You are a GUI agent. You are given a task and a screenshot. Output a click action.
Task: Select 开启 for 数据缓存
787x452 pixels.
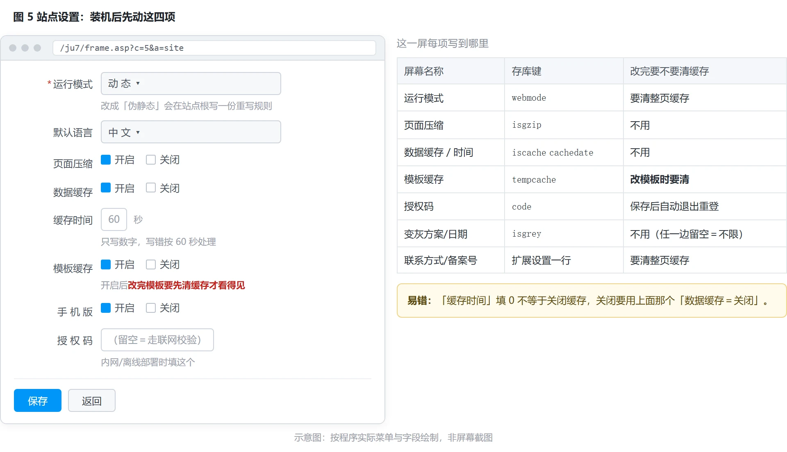pyautogui.click(x=106, y=188)
